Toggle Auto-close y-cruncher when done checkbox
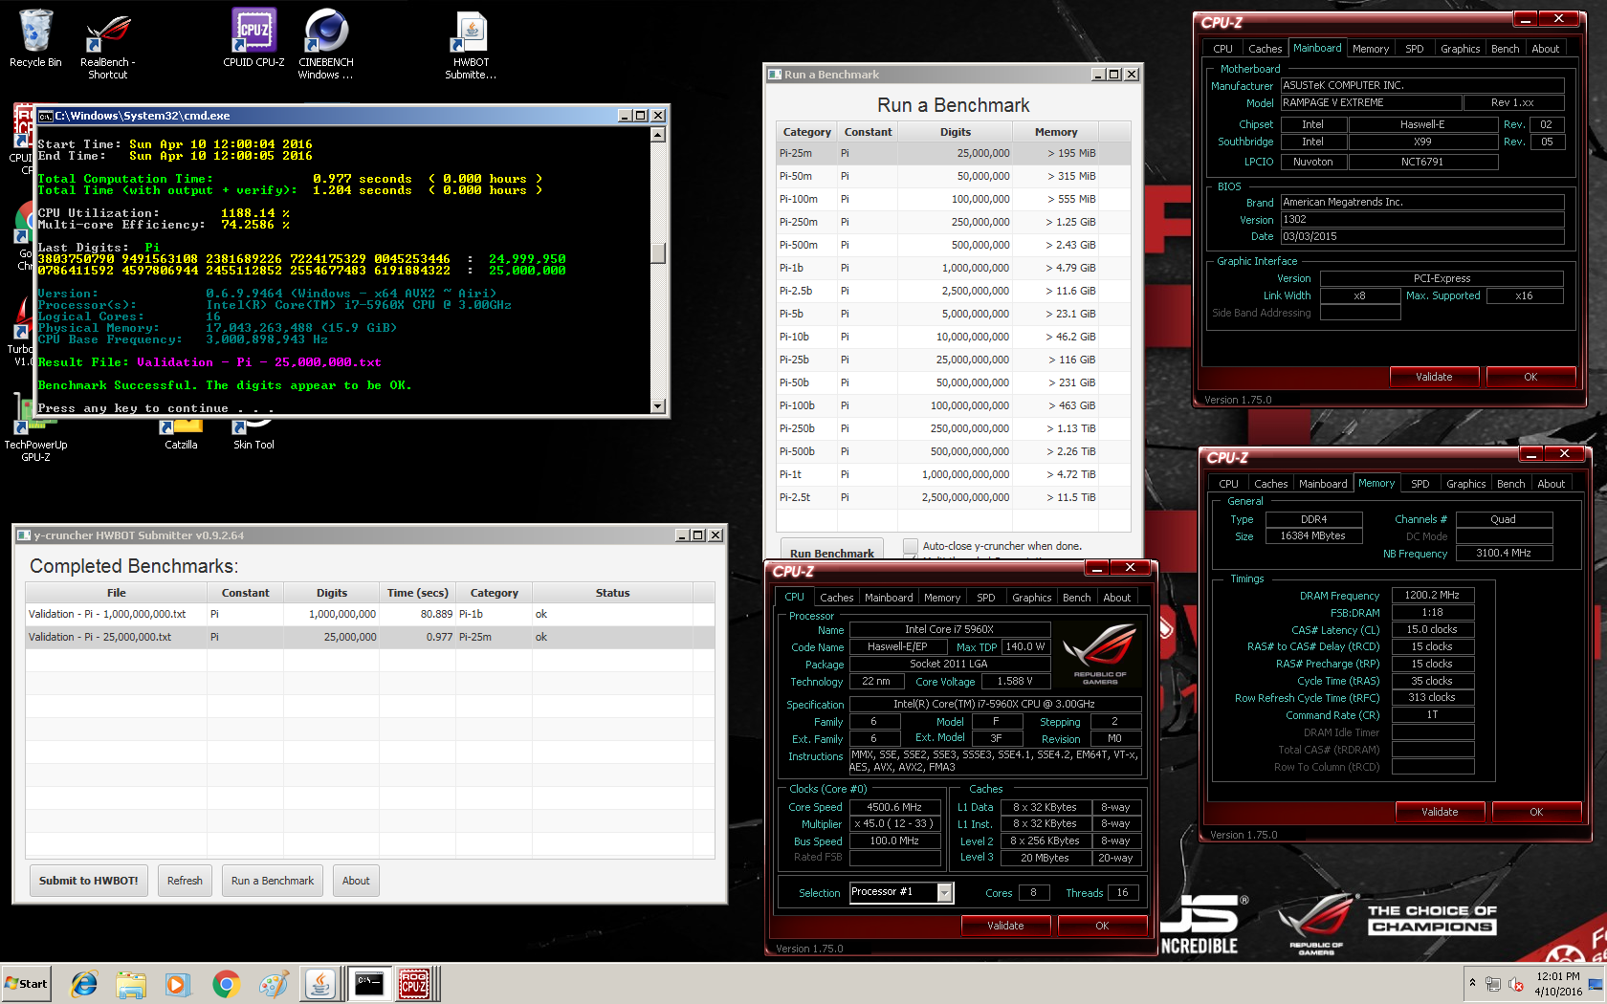 911,546
